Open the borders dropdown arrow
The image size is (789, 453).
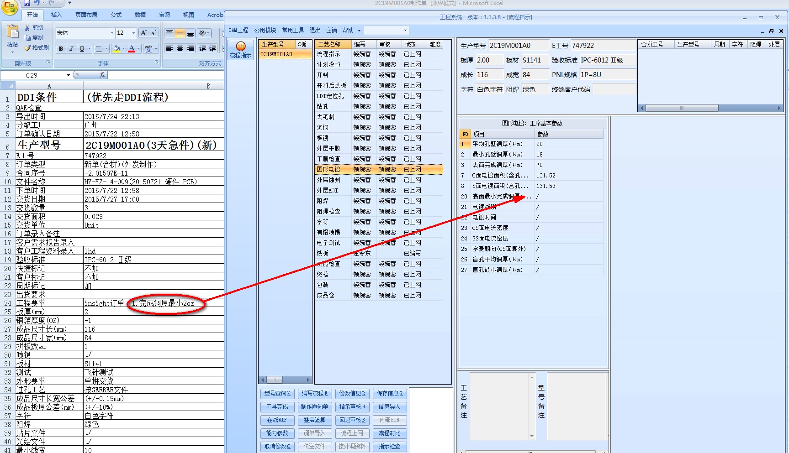click(106, 49)
